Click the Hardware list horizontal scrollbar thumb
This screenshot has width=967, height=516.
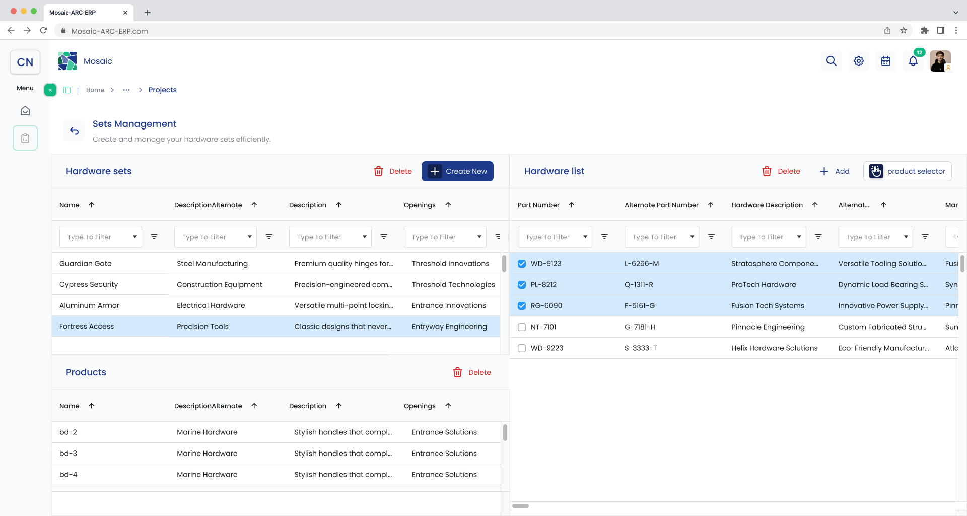[x=521, y=506]
